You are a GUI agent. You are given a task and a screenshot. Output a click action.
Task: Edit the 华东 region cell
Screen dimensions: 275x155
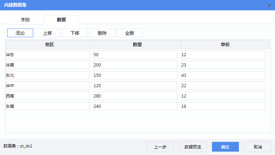pos(47,54)
